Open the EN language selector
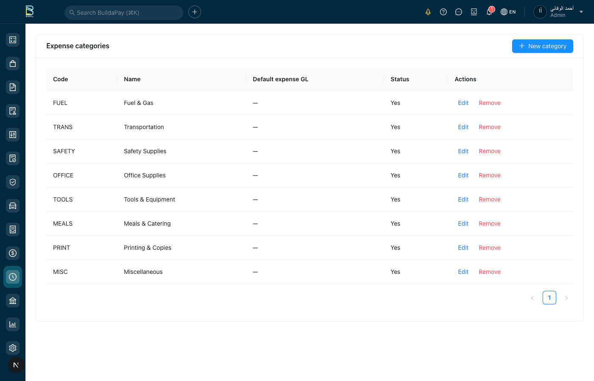This screenshot has height=381, width=594. 508,12
